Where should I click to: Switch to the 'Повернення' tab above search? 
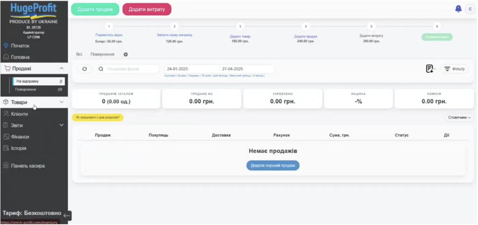[x=102, y=55]
